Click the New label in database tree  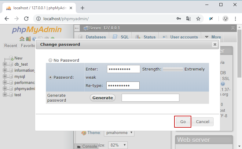click(18, 58)
